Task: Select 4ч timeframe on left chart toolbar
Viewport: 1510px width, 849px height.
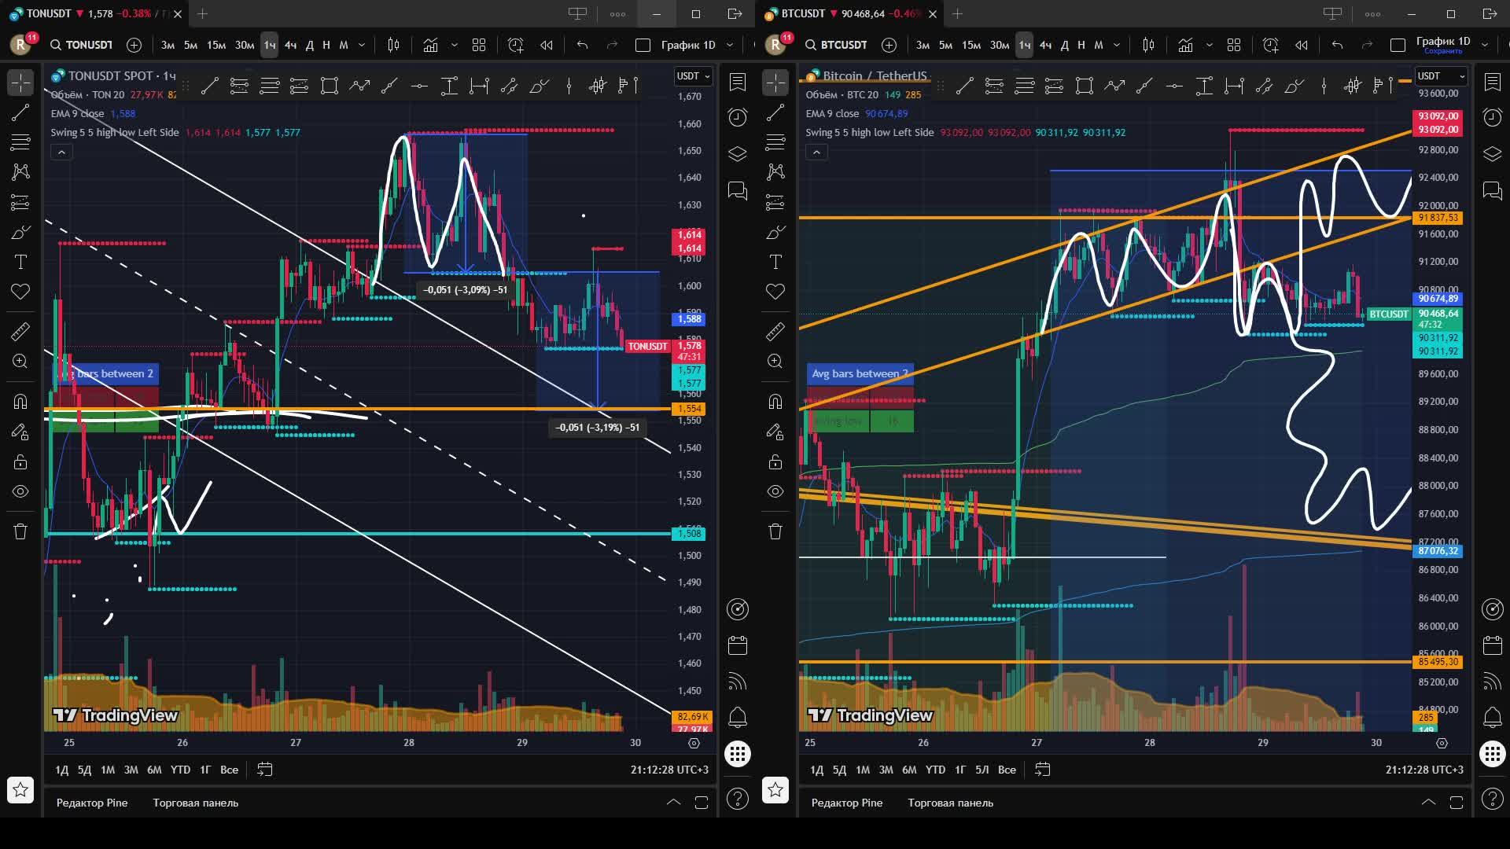Action: [290, 45]
